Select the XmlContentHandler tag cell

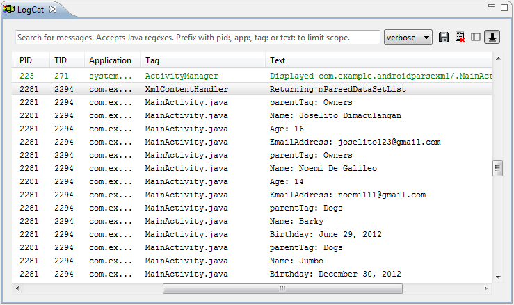click(186, 89)
